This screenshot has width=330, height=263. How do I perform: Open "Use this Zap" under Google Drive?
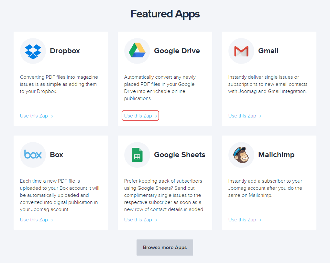[x=140, y=116]
